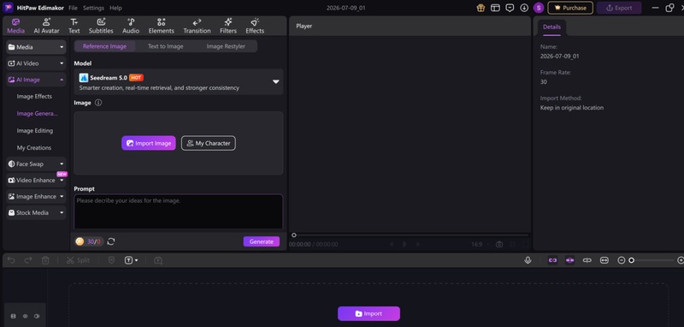
Task: Select the Details tab
Action: 551,27
